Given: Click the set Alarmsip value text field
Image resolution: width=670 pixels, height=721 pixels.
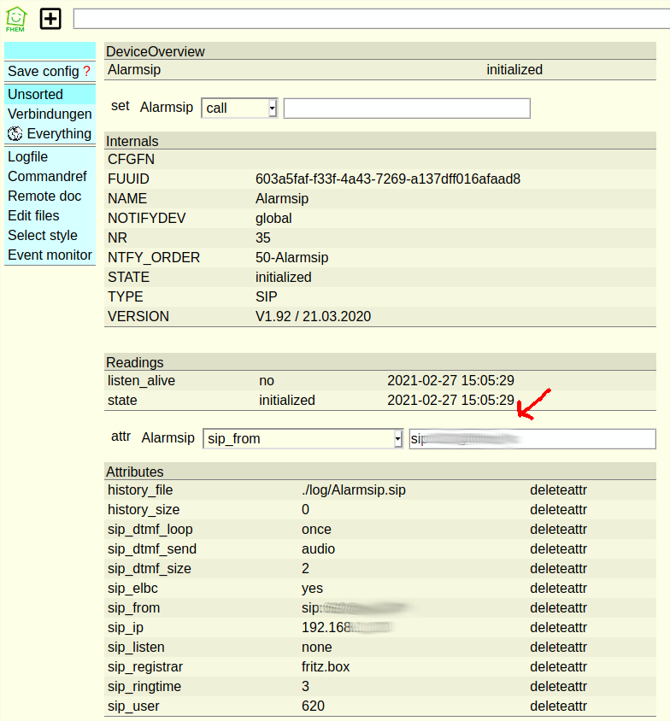Looking at the screenshot, I should pos(407,108).
